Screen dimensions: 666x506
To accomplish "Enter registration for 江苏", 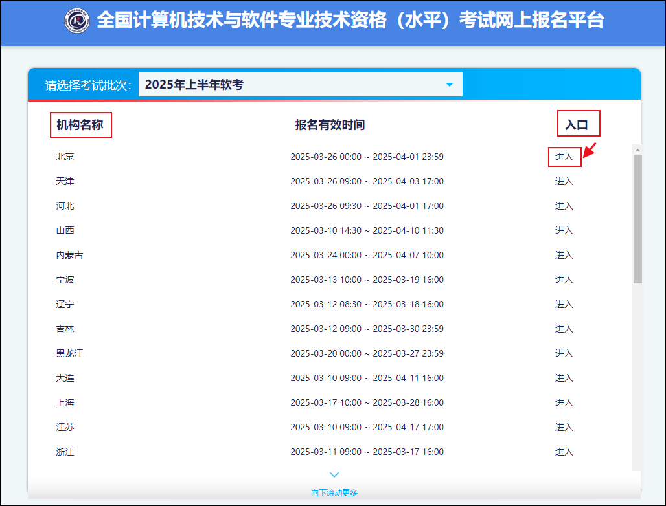I will tap(564, 427).
